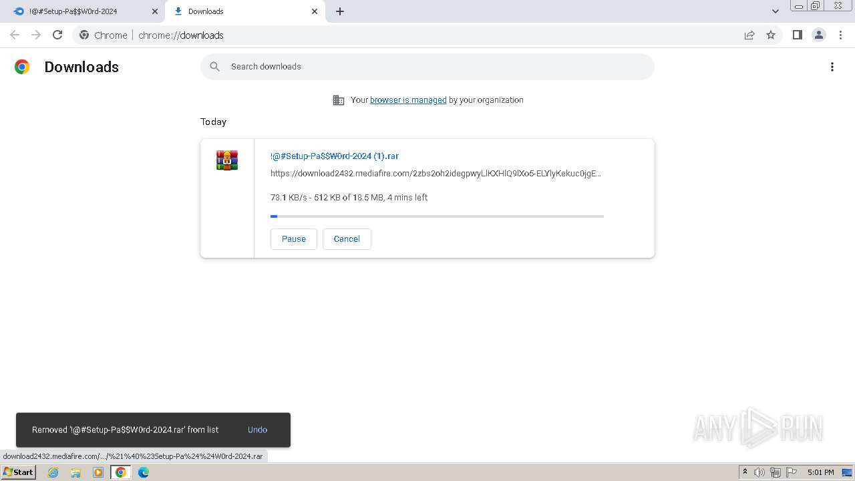Screen dimensions: 855x481
Task: Open the browser is managed link
Action: click(x=408, y=100)
